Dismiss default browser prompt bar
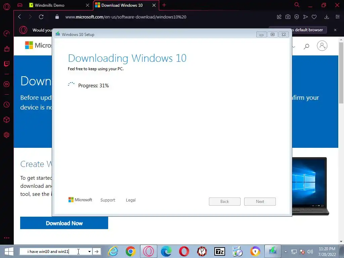 (x=335, y=30)
